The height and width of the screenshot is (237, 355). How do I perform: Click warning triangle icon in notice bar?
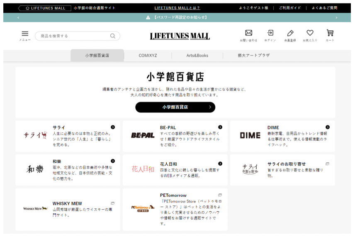(x=148, y=17)
